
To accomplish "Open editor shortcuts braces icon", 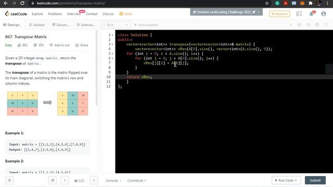I will click(300, 25).
